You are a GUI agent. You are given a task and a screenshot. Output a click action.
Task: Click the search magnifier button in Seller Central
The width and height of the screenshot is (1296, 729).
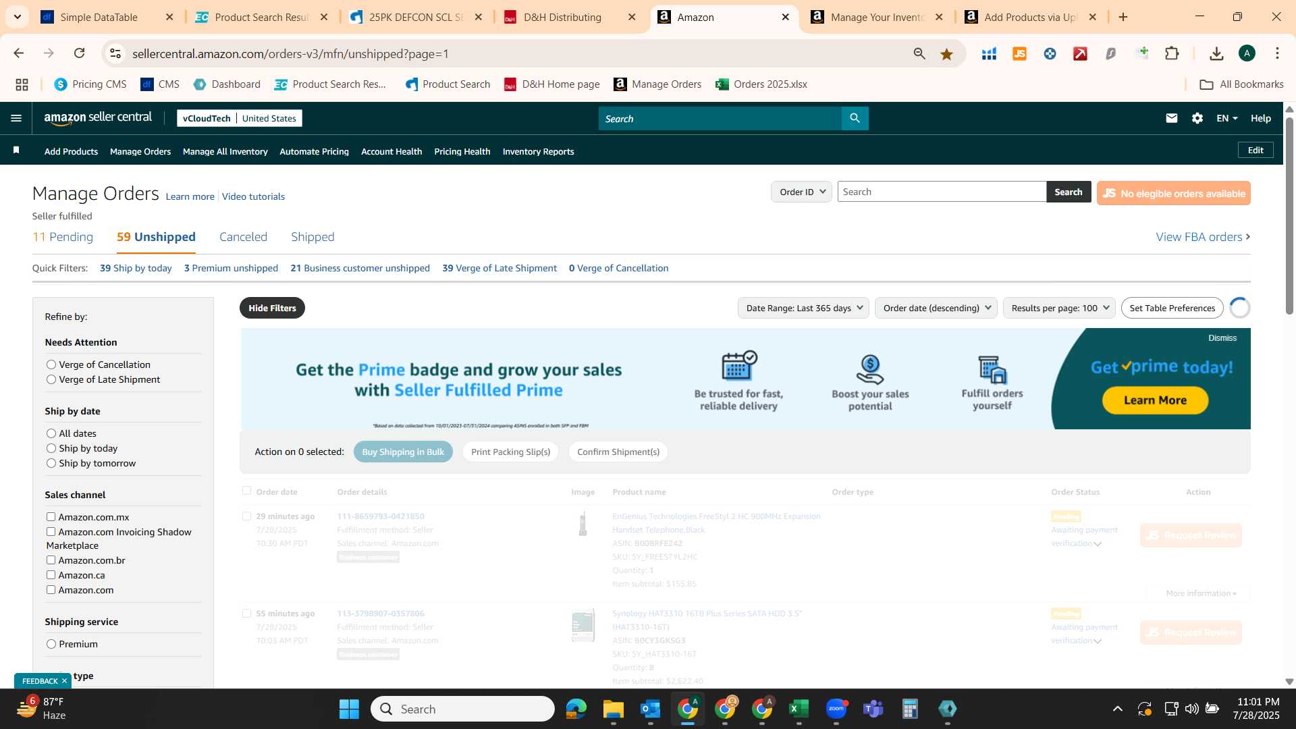click(x=855, y=118)
